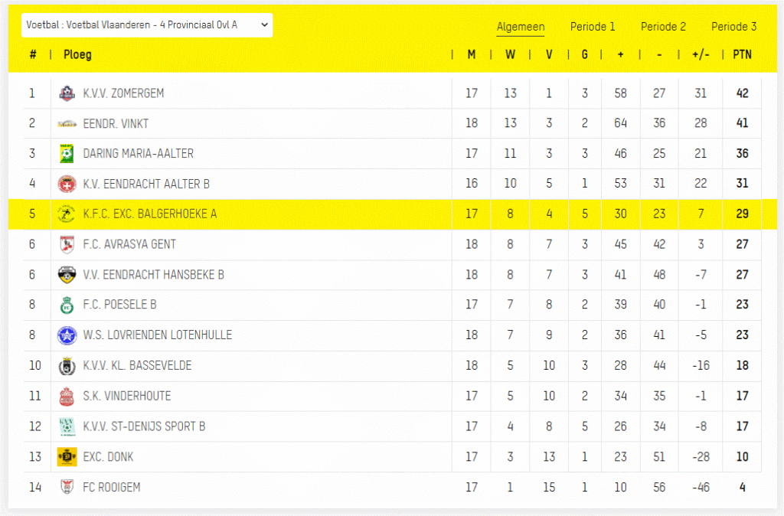Click the V.V. Eendracht Hansbeke B logo

(x=67, y=275)
